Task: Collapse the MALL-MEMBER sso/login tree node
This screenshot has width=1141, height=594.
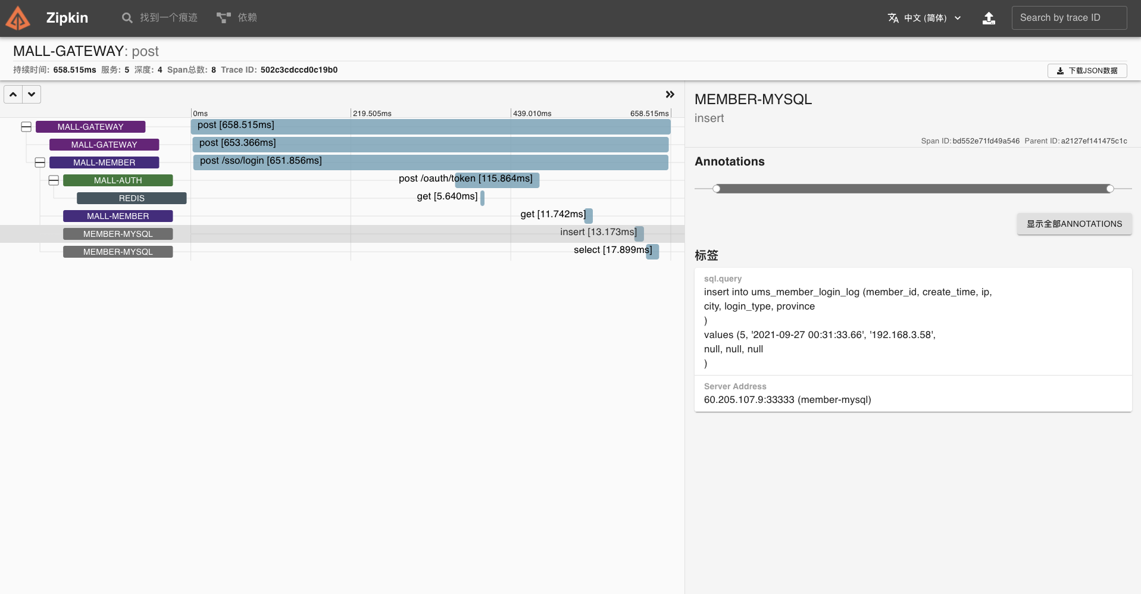Action: point(40,162)
